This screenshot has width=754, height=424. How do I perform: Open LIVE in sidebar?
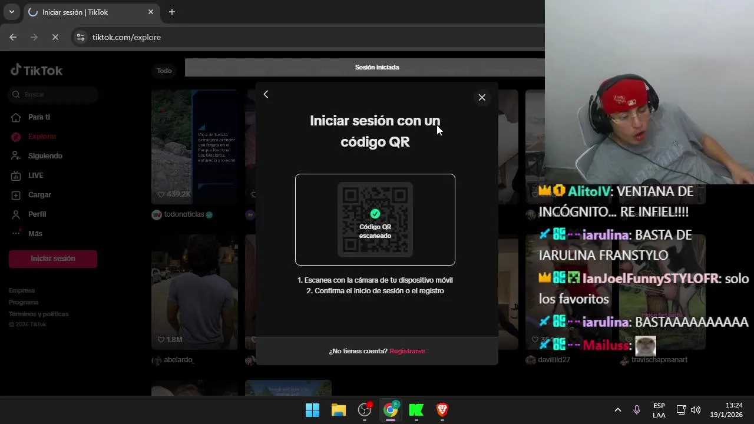pos(35,175)
